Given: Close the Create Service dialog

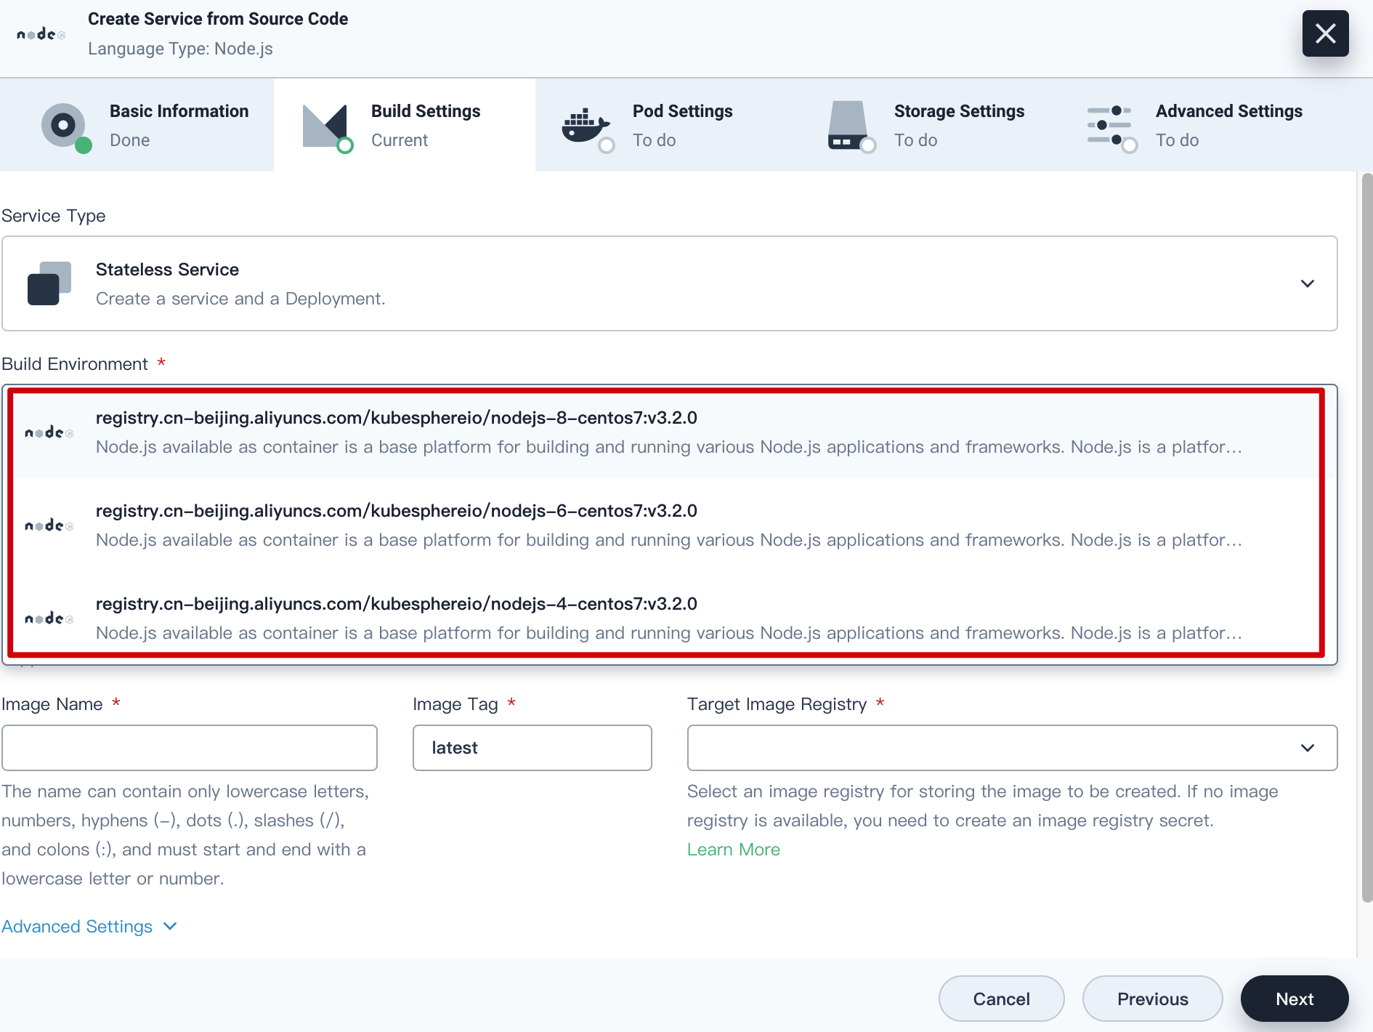Looking at the screenshot, I should [1325, 33].
